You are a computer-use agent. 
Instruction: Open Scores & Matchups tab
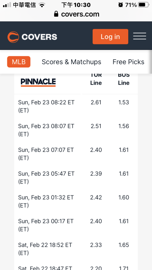[72, 62]
